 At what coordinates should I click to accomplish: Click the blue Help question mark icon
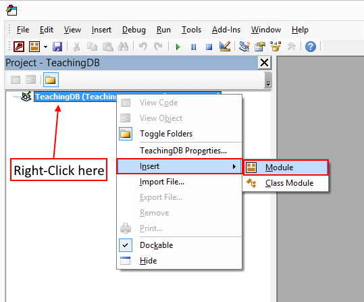coord(311,47)
